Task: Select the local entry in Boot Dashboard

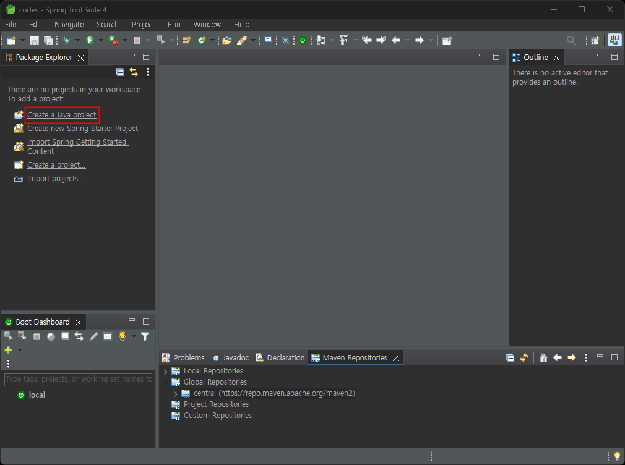Action: (x=37, y=395)
